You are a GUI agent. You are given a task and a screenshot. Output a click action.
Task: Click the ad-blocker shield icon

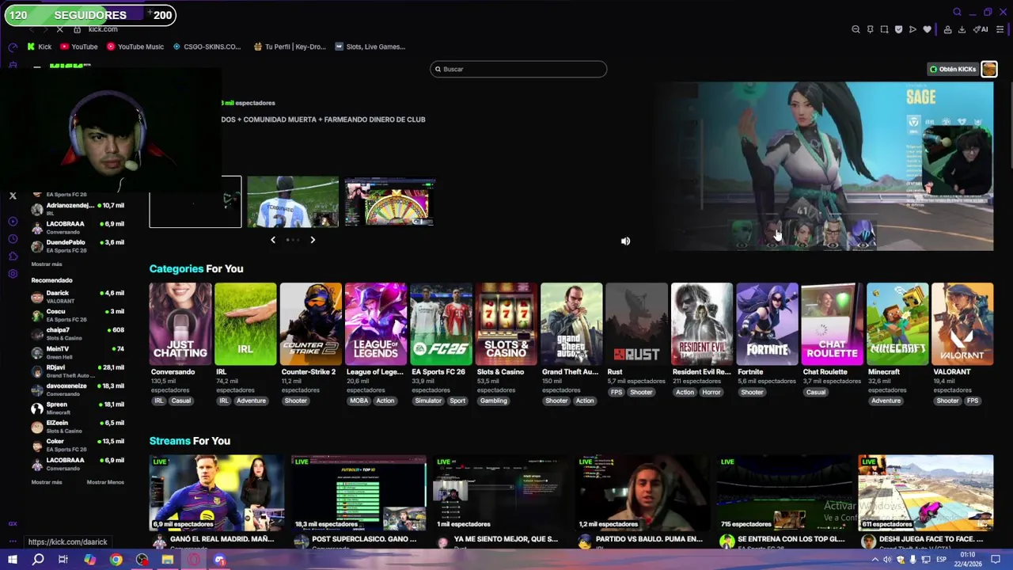click(898, 29)
